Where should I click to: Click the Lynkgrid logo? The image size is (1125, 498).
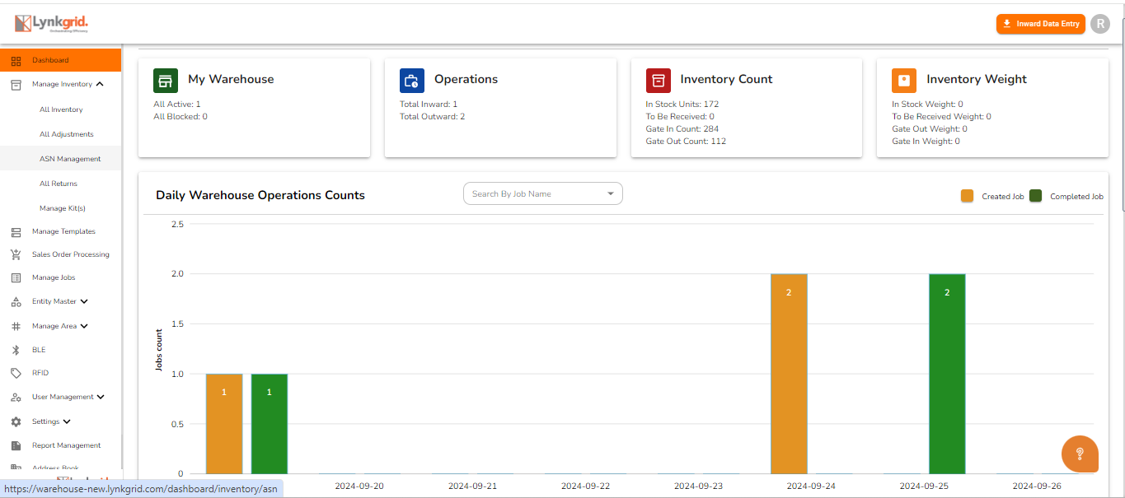click(x=51, y=24)
